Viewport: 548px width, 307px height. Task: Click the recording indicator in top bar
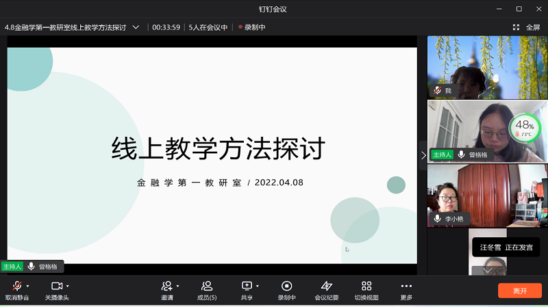click(251, 27)
